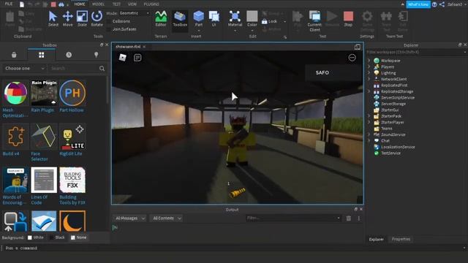Insert a new Part

[x=198, y=19]
